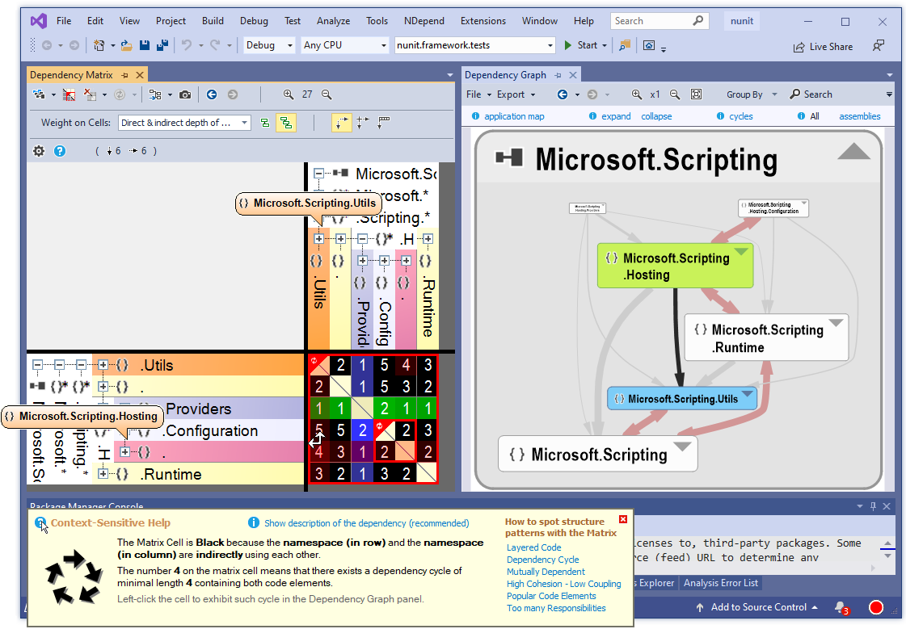Open the Dependency Matrix settings gear
Screen dimensions: 906x629
pyautogui.click(x=39, y=151)
